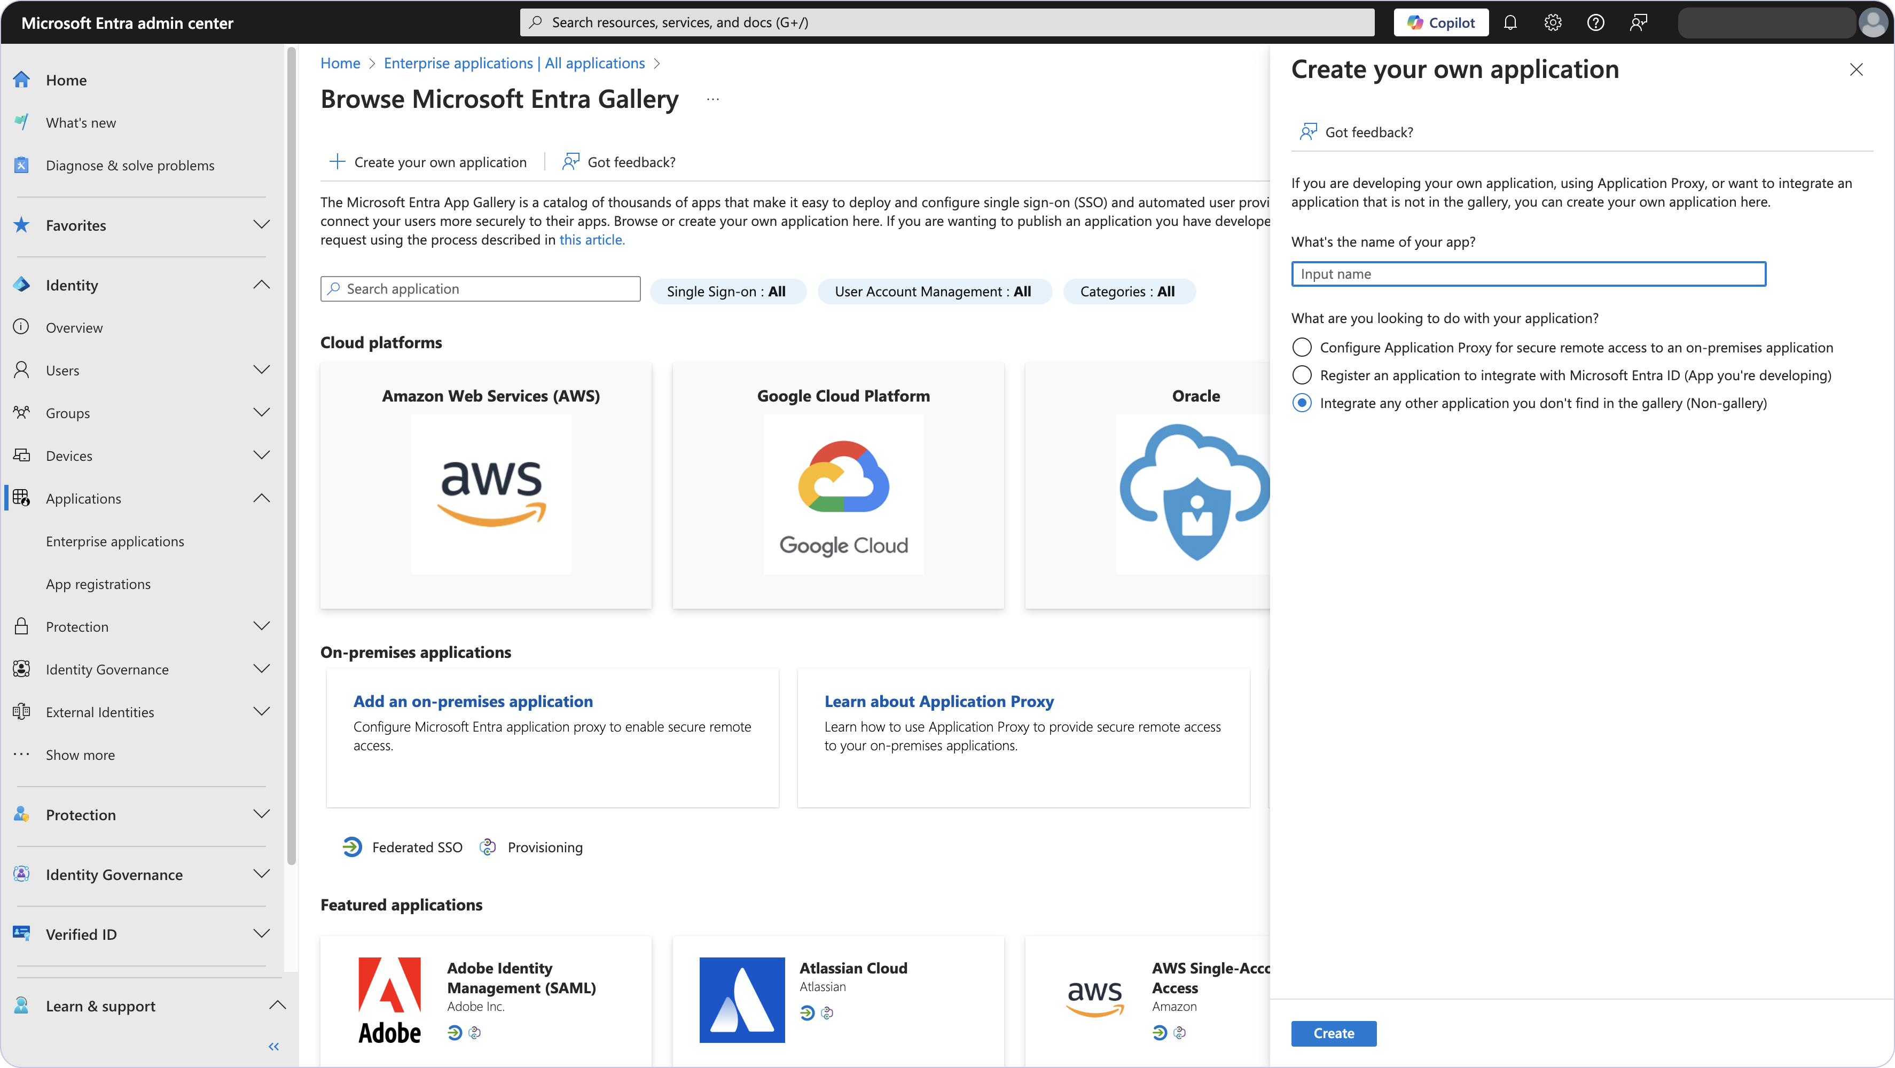
Task: Expand the Users chevron
Action: point(261,369)
